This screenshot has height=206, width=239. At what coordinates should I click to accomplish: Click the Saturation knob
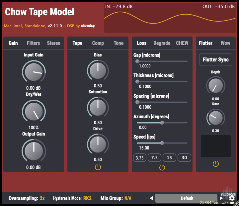pos(98,108)
